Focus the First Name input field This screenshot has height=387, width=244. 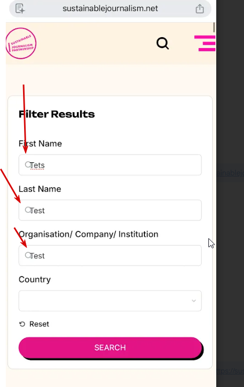click(x=110, y=165)
